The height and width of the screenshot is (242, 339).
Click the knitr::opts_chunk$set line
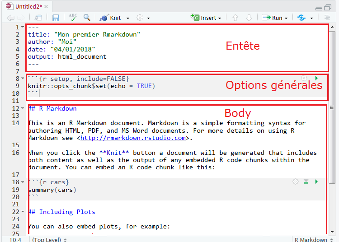pos(91,86)
